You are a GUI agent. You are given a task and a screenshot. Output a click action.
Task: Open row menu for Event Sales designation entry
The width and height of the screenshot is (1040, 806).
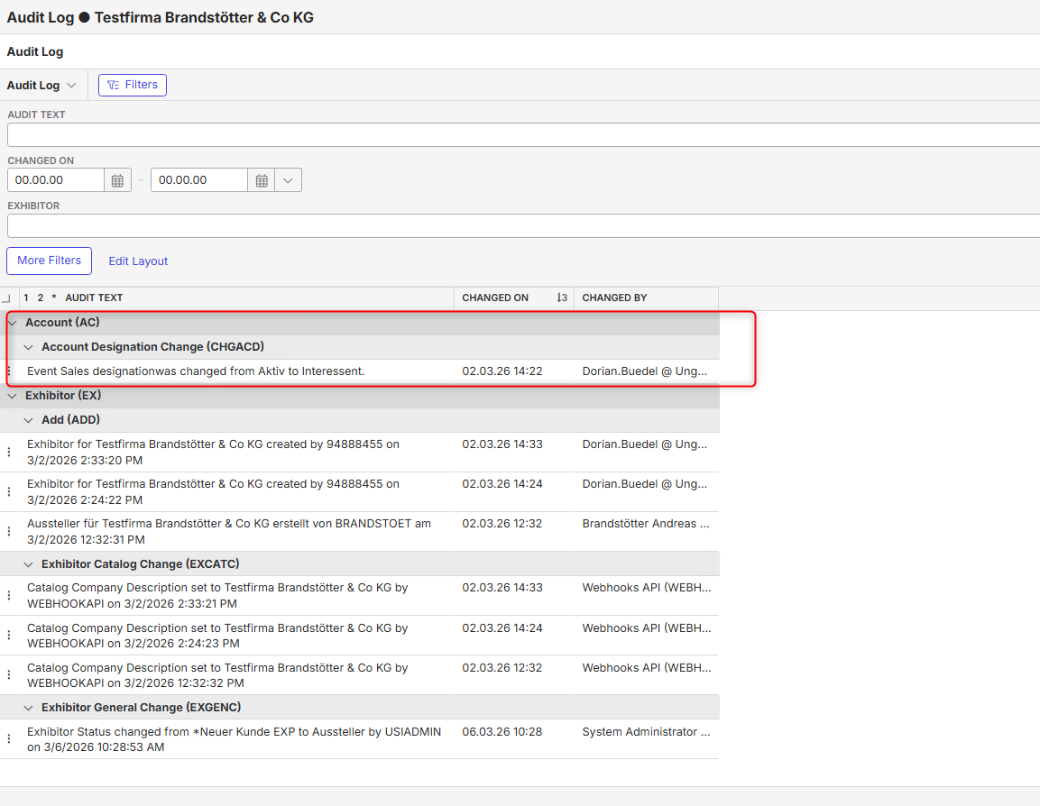click(9, 371)
